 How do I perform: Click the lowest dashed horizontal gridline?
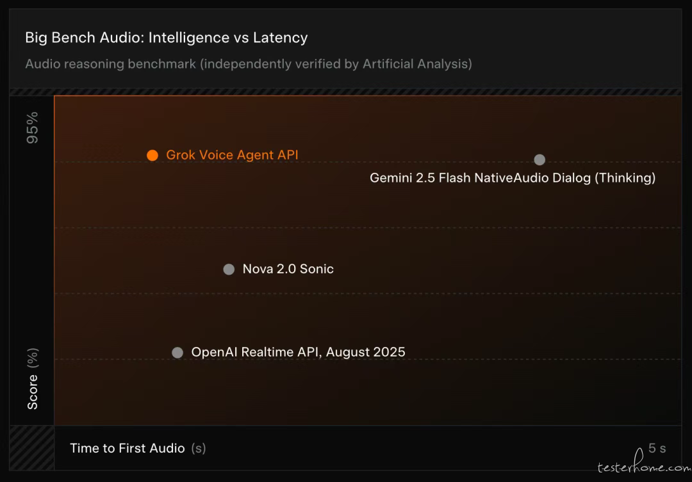click(449, 360)
